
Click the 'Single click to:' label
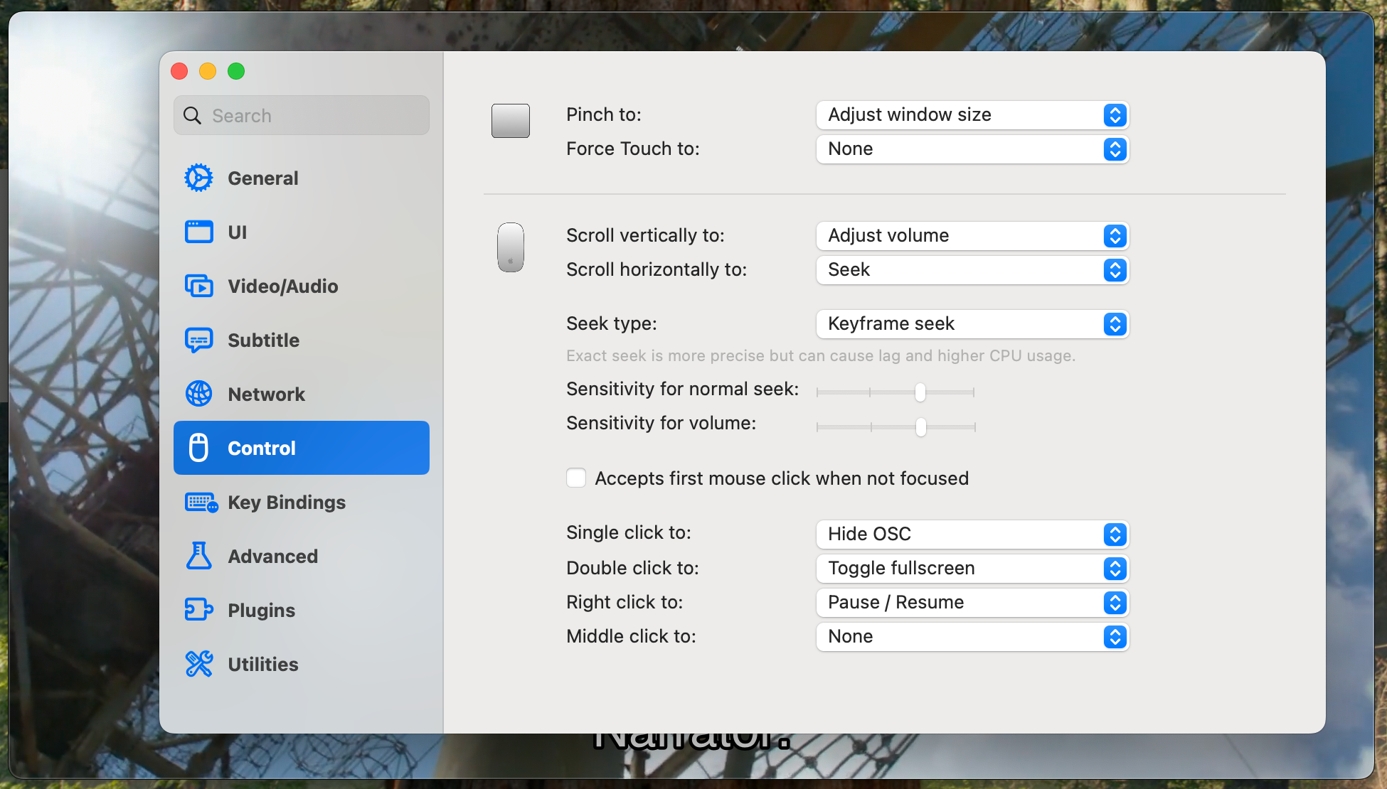click(x=629, y=532)
